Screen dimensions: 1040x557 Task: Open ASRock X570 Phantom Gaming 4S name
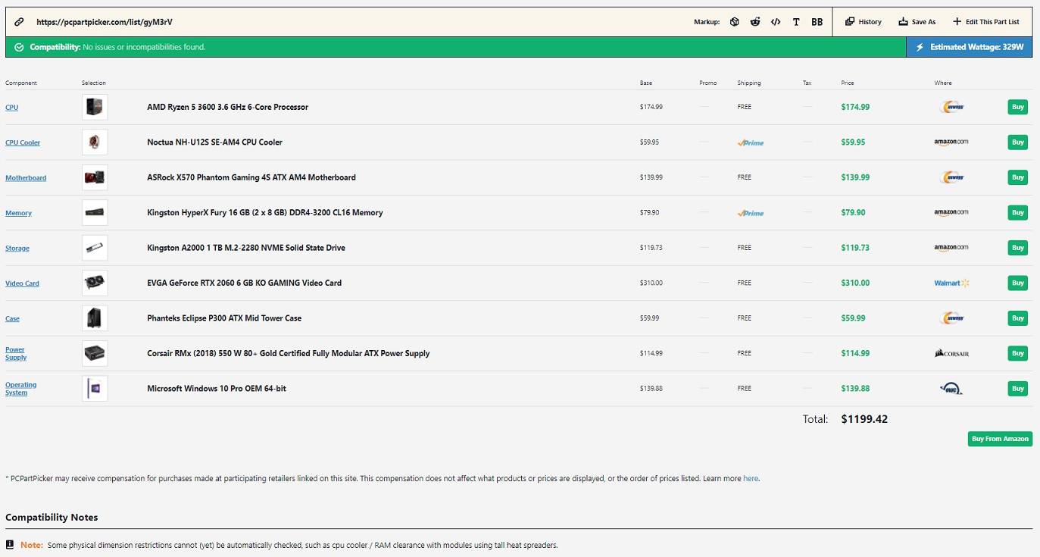[251, 177]
